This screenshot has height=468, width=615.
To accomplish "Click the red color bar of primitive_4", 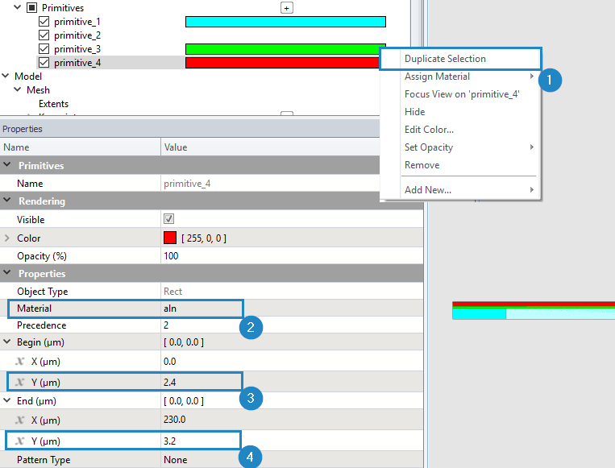I will (282, 63).
